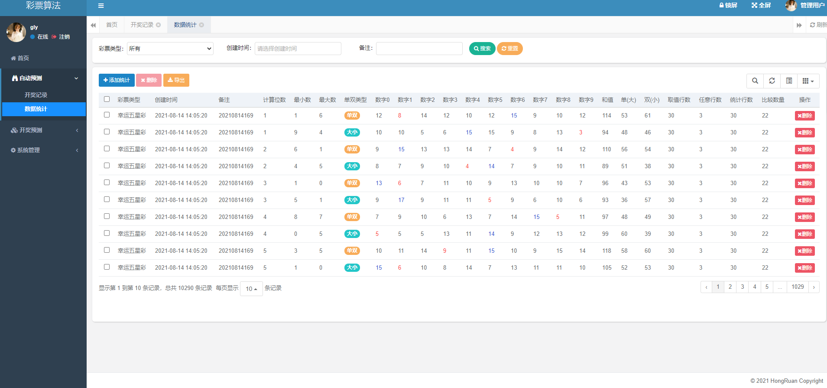Image resolution: width=827 pixels, height=388 pixels.
Task: Close the 开奖记录 tab
Action: (159, 25)
